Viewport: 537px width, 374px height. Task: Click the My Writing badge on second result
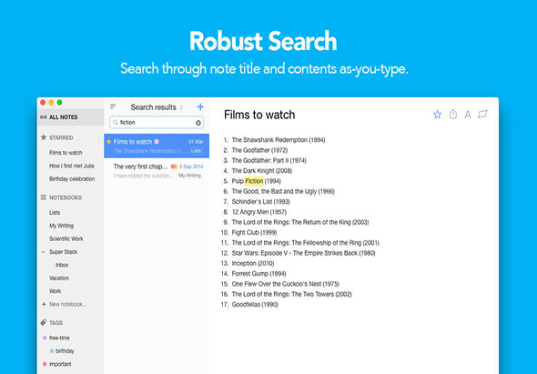(189, 176)
